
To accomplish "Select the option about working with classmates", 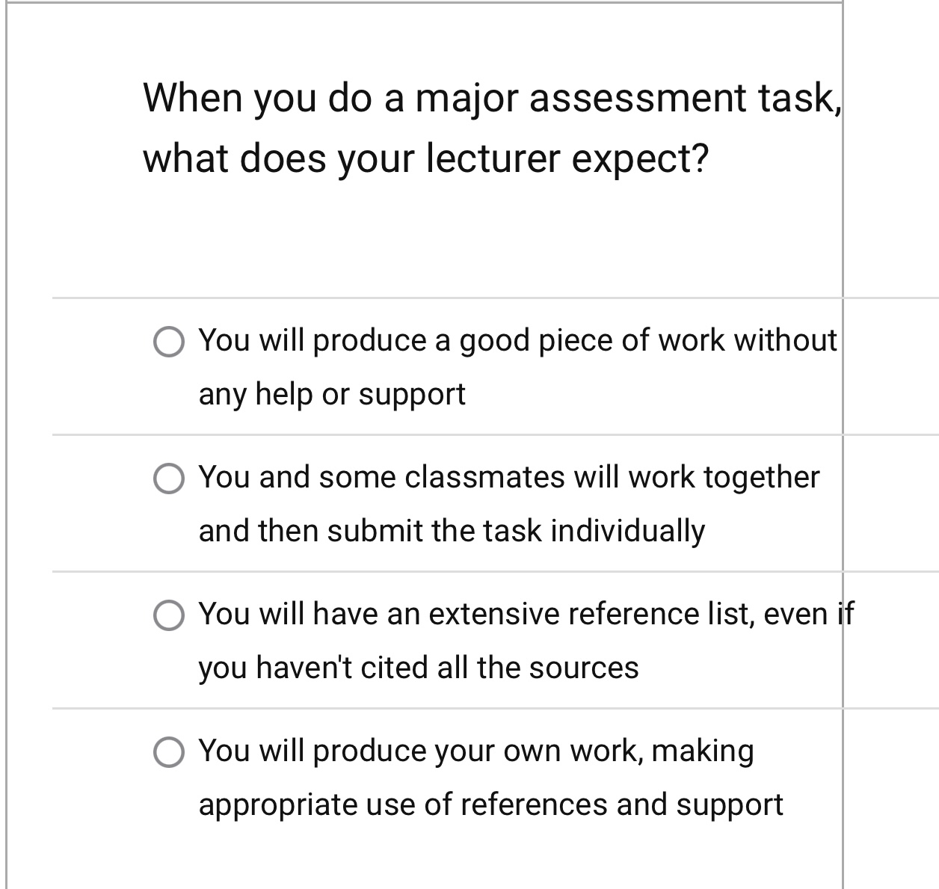I will [169, 479].
